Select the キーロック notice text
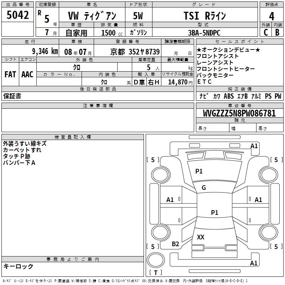Image resolution: width=285 pixels, height=285 pixels. point(18,266)
